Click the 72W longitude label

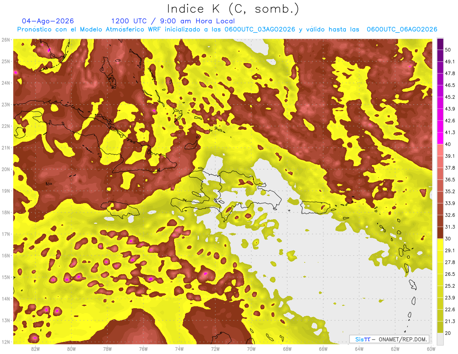[x=215, y=349]
